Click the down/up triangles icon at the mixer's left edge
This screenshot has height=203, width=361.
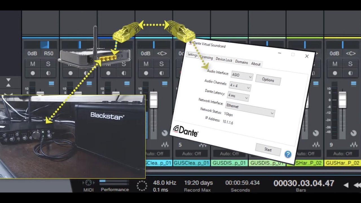(8, 83)
